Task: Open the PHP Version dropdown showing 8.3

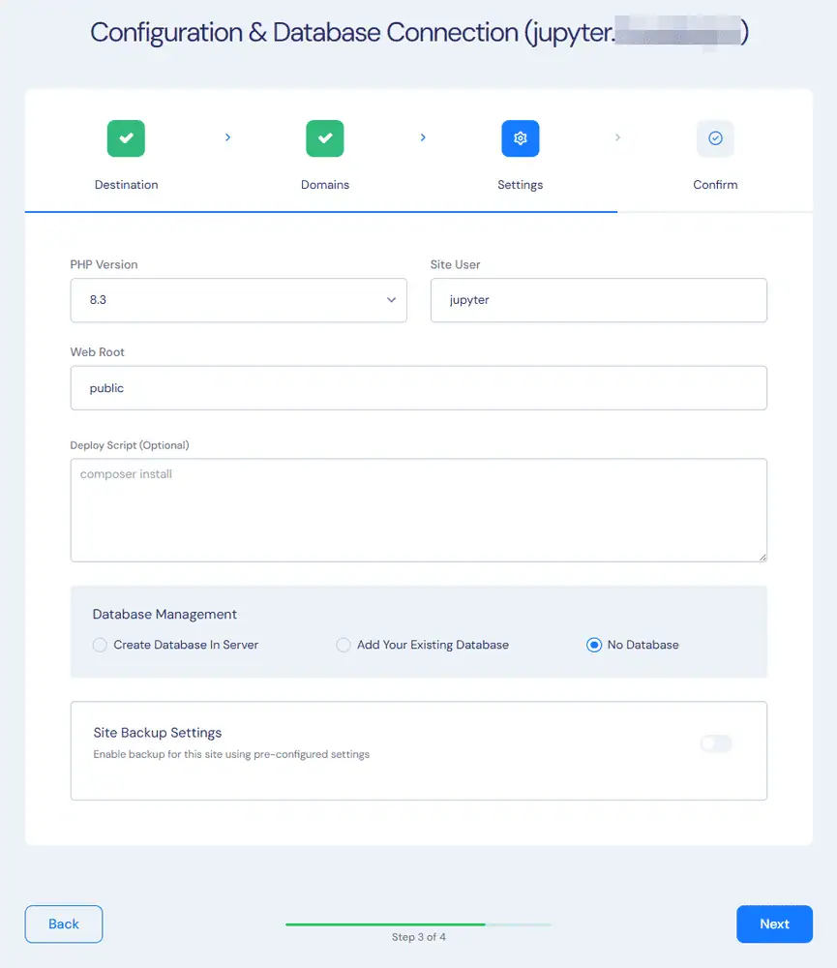Action: [238, 300]
